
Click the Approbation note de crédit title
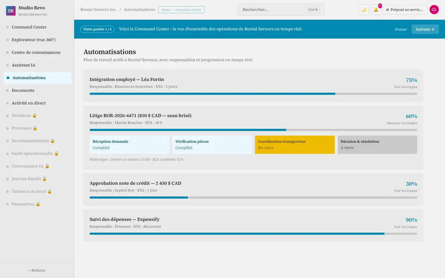(x=135, y=183)
